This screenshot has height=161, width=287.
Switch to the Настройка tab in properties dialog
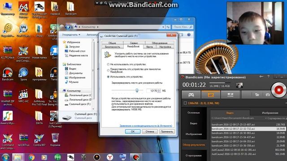(165, 47)
